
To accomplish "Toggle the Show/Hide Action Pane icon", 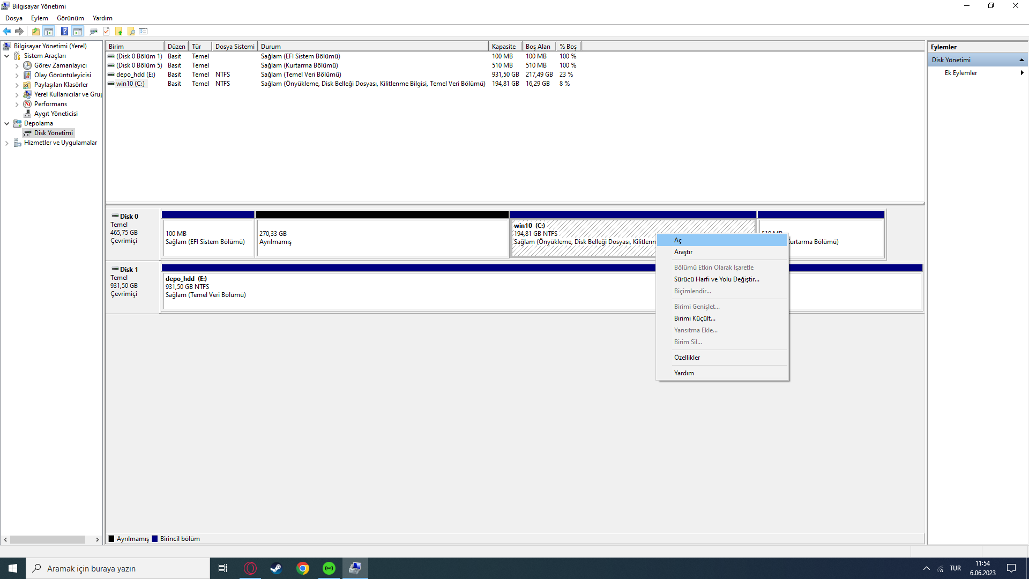I will (78, 31).
